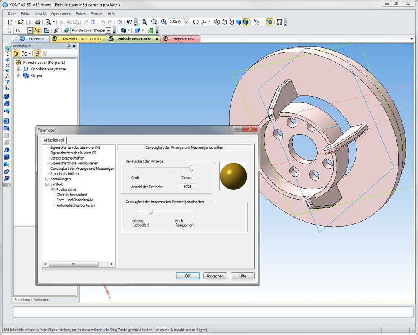Click the Undo arrow icon

[103, 22]
